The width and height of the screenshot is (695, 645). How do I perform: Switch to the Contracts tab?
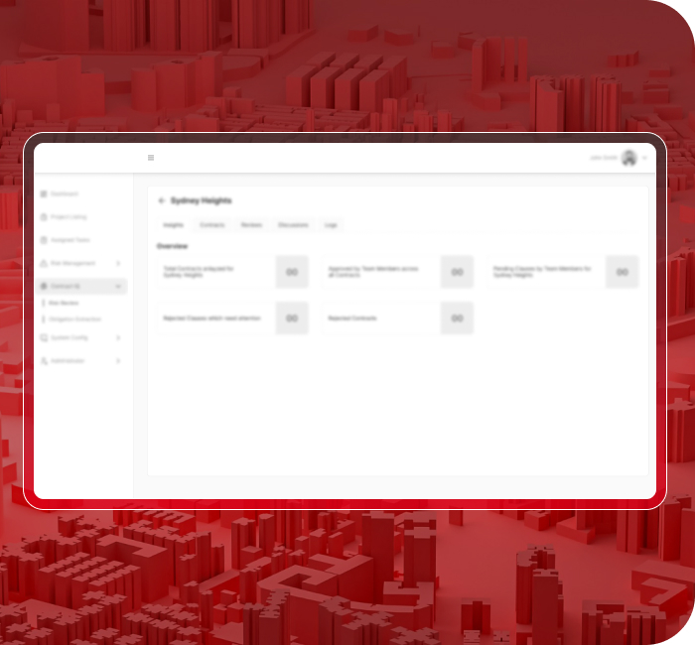coord(212,225)
